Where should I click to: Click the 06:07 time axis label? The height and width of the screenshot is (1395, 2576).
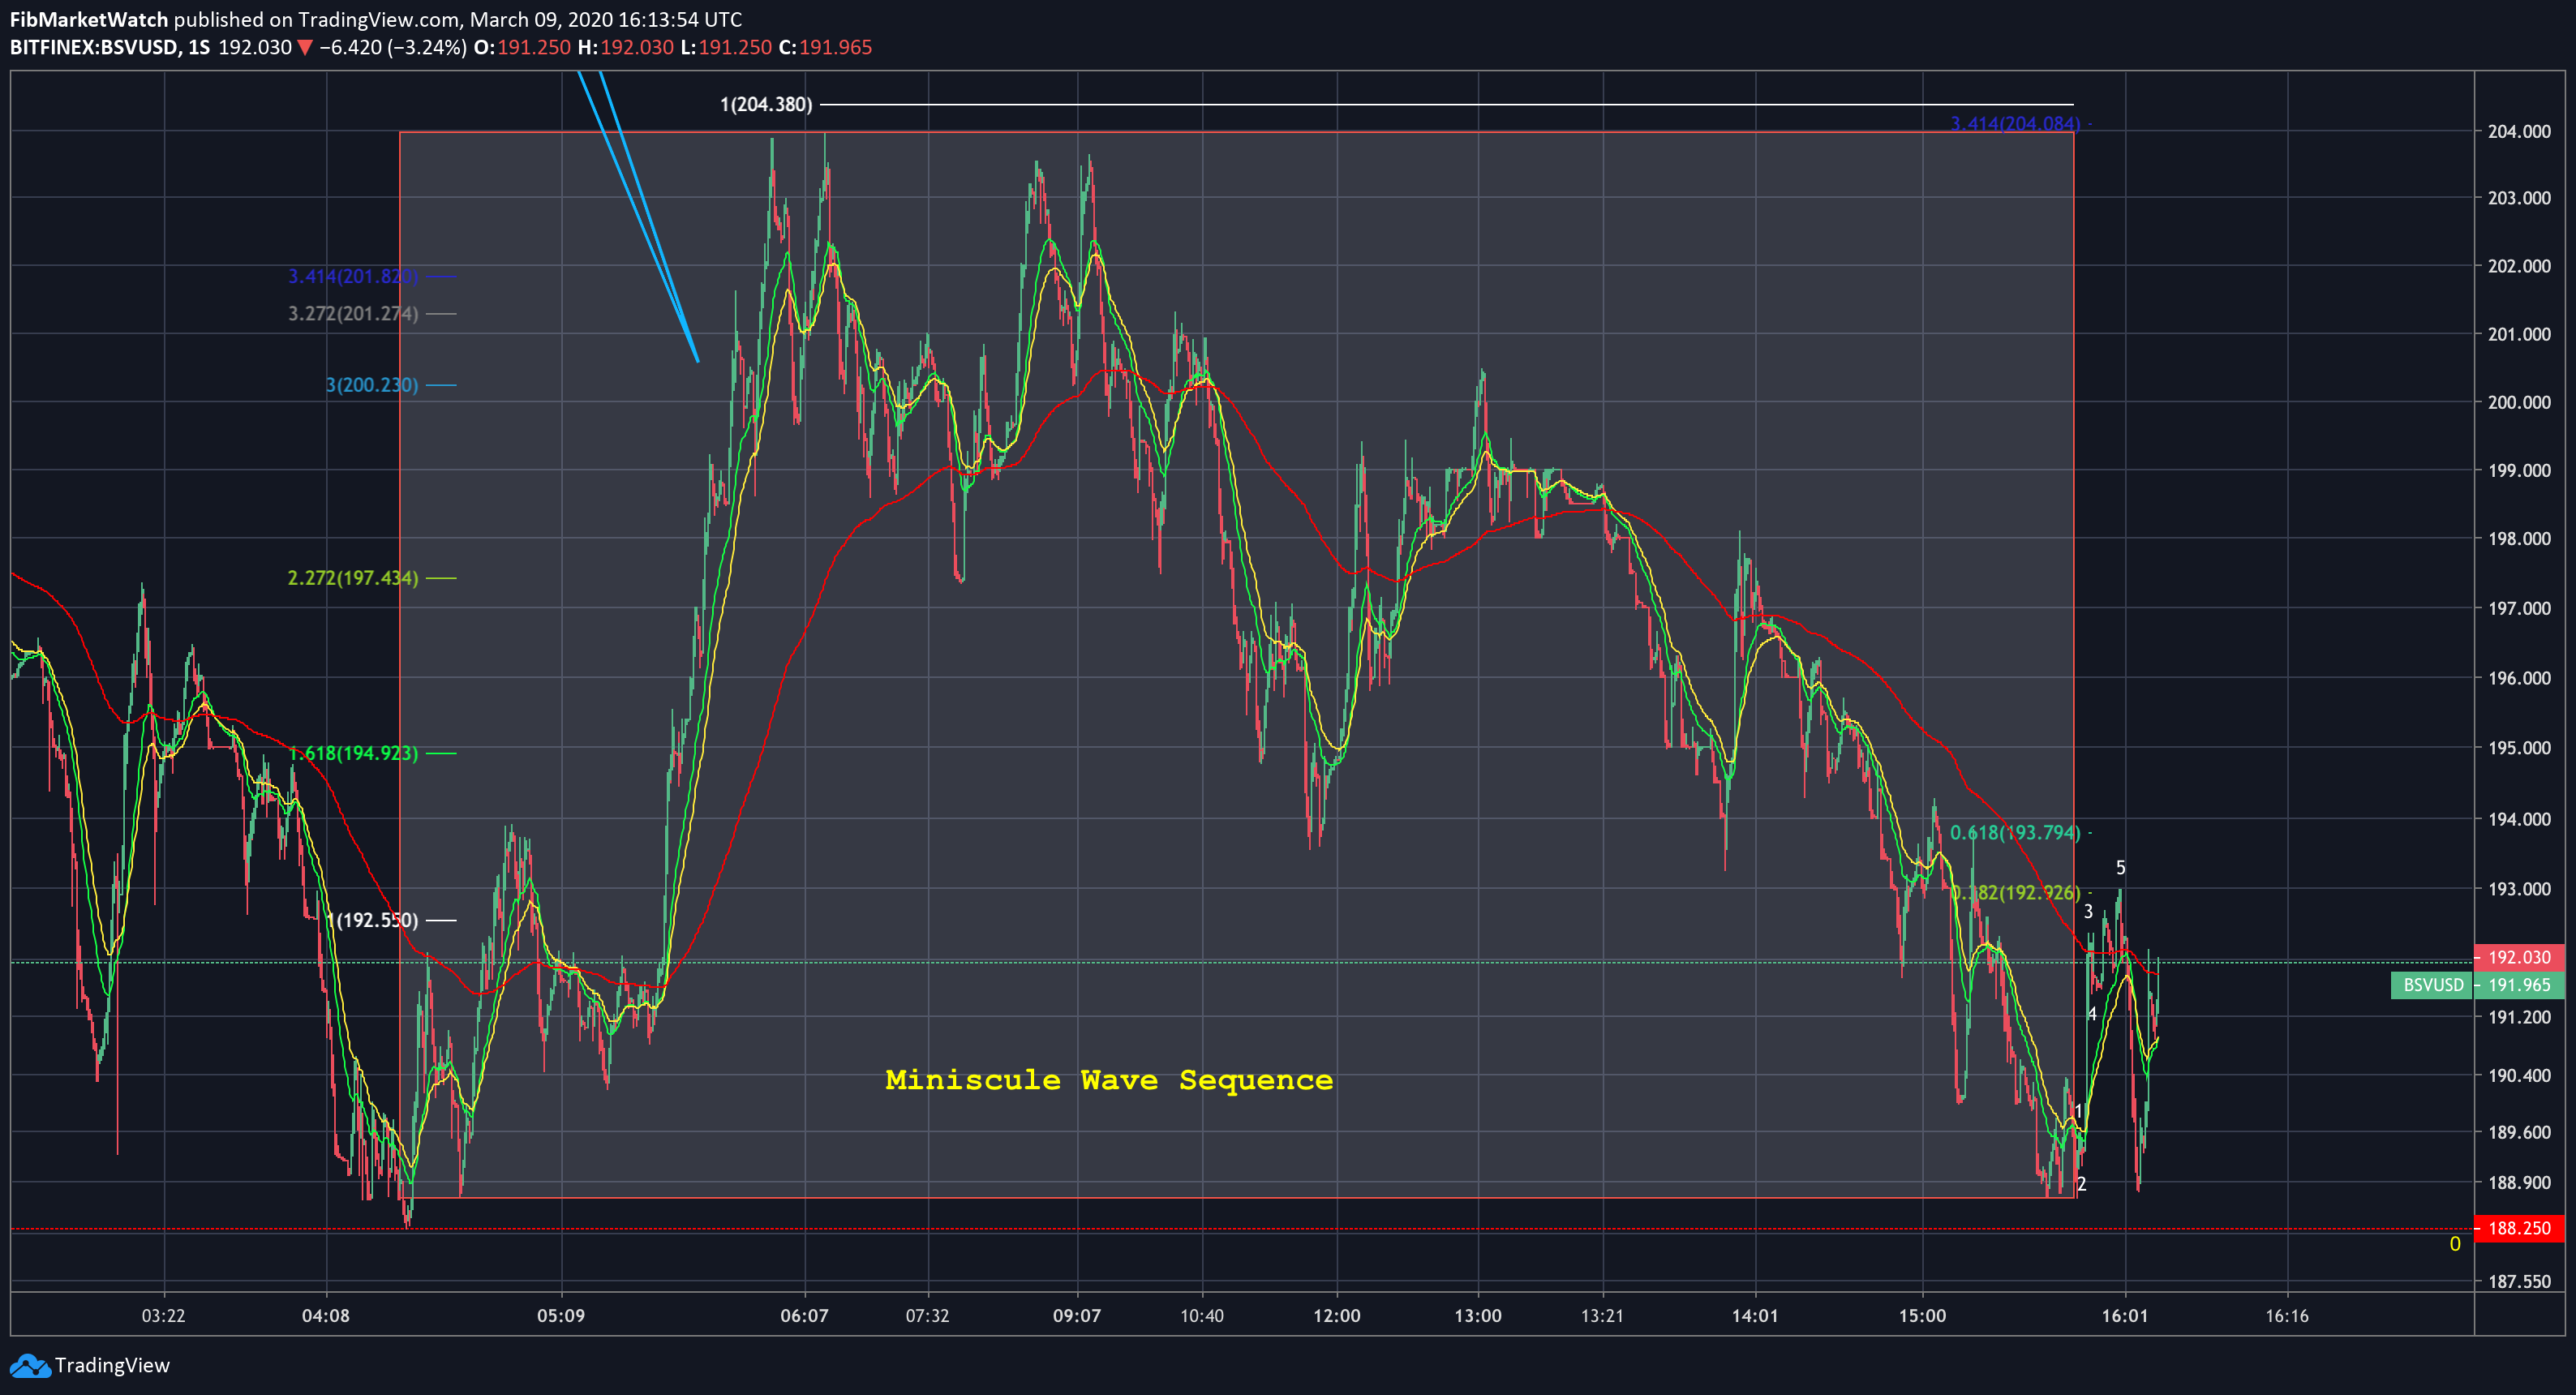coord(805,1315)
